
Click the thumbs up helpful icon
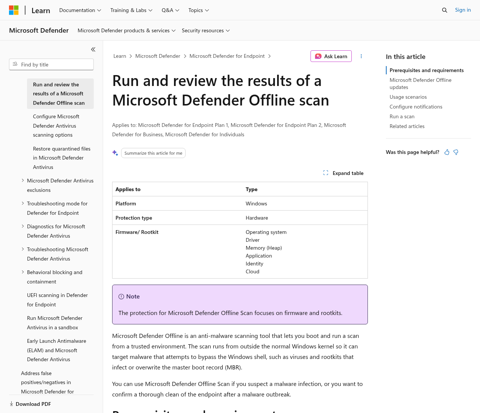[447, 152]
